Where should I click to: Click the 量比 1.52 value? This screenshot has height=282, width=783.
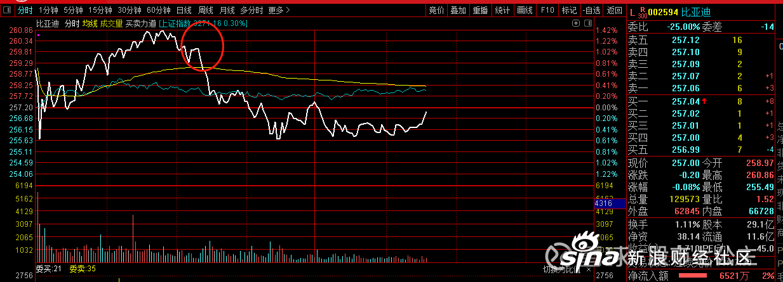click(x=766, y=200)
